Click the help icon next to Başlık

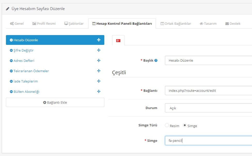pyautogui.click(x=156, y=61)
